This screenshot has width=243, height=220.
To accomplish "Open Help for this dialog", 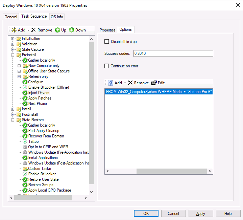I will [x=228, y=214].
